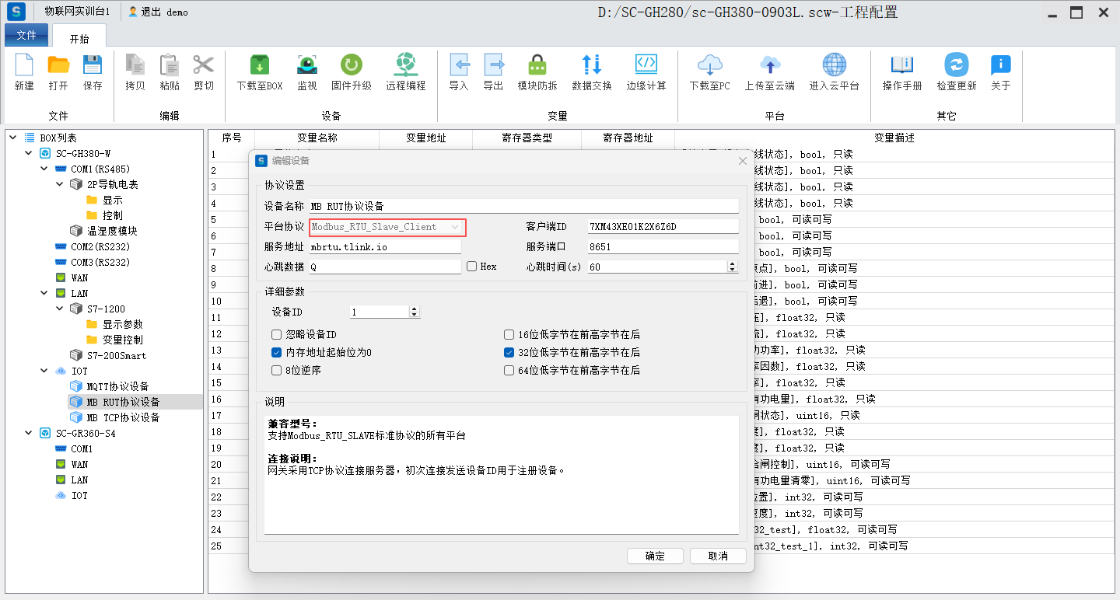This screenshot has width=1120, height=600.
Task: Toggle the Hex checkbox
Action: pos(471,267)
